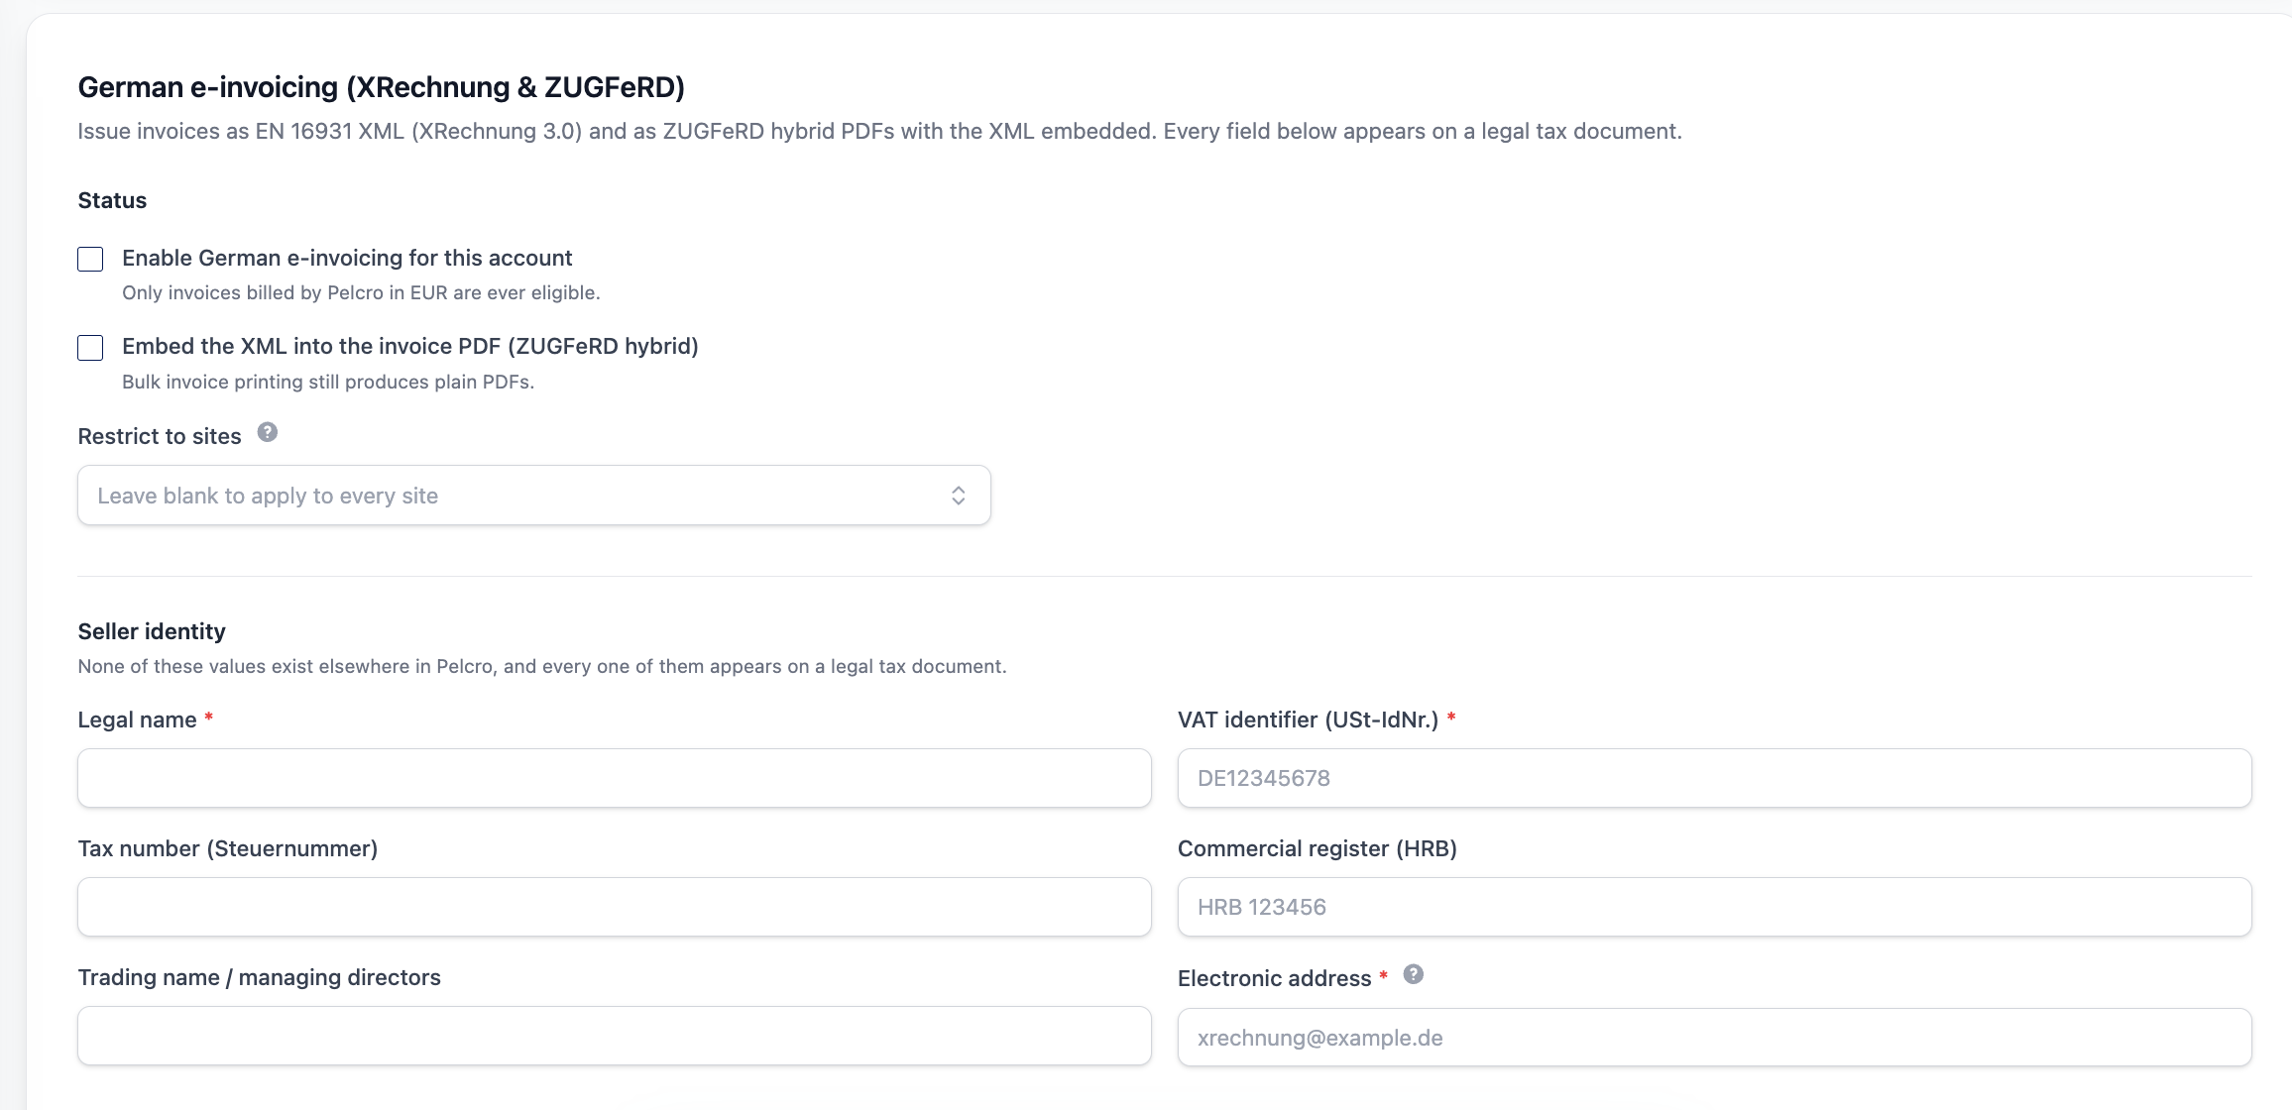Click the 'Electronic address' label text
The height and width of the screenshot is (1110, 2292).
pyautogui.click(x=1275, y=978)
